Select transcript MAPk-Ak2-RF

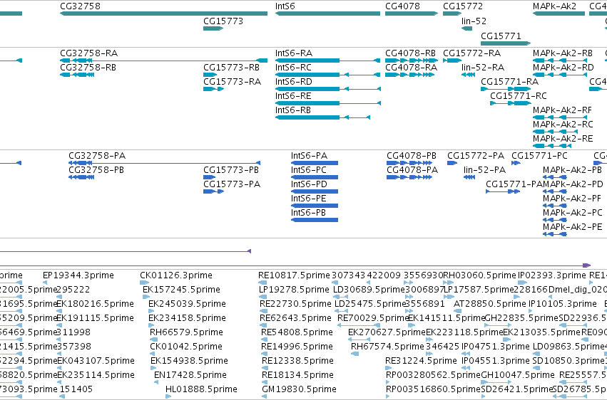click(560, 117)
